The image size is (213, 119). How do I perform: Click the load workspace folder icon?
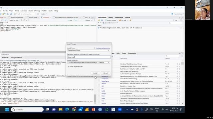pos(99,20)
